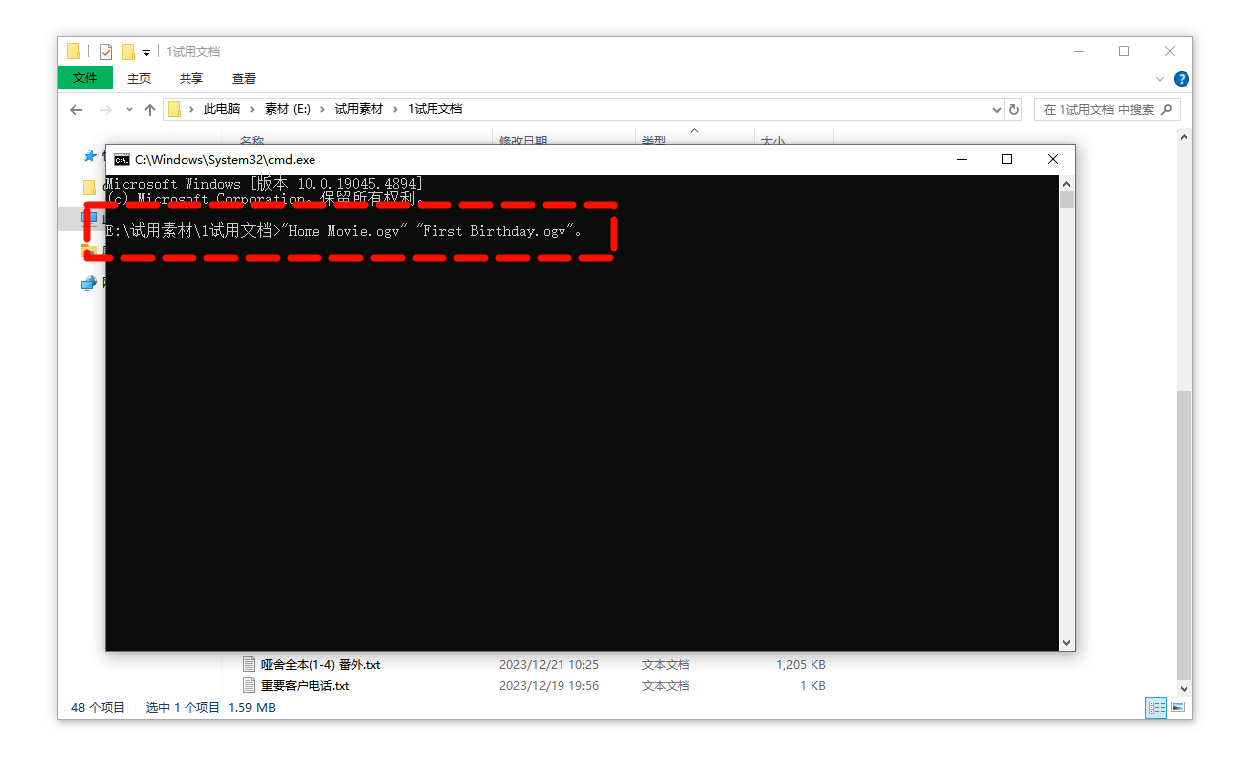Sort files by 修改日期 column header
The height and width of the screenshot is (766, 1250).
tap(523, 141)
